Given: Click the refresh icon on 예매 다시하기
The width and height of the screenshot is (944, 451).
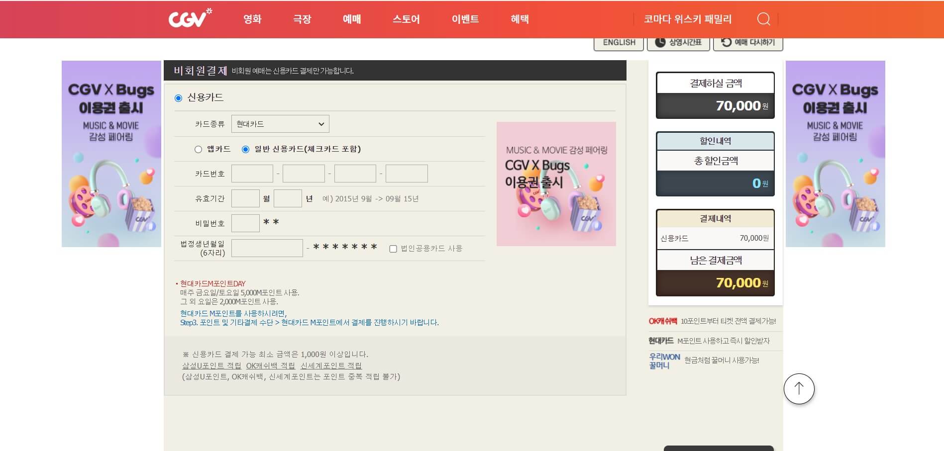Looking at the screenshot, I should point(726,42).
